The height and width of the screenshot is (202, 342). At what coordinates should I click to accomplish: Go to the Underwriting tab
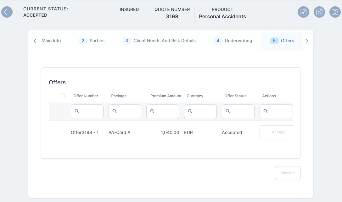coord(233,41)
